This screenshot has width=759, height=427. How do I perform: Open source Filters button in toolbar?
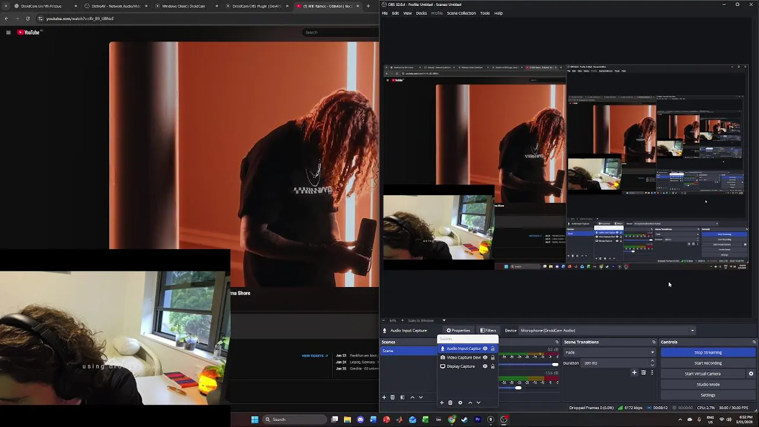(489, 330)
